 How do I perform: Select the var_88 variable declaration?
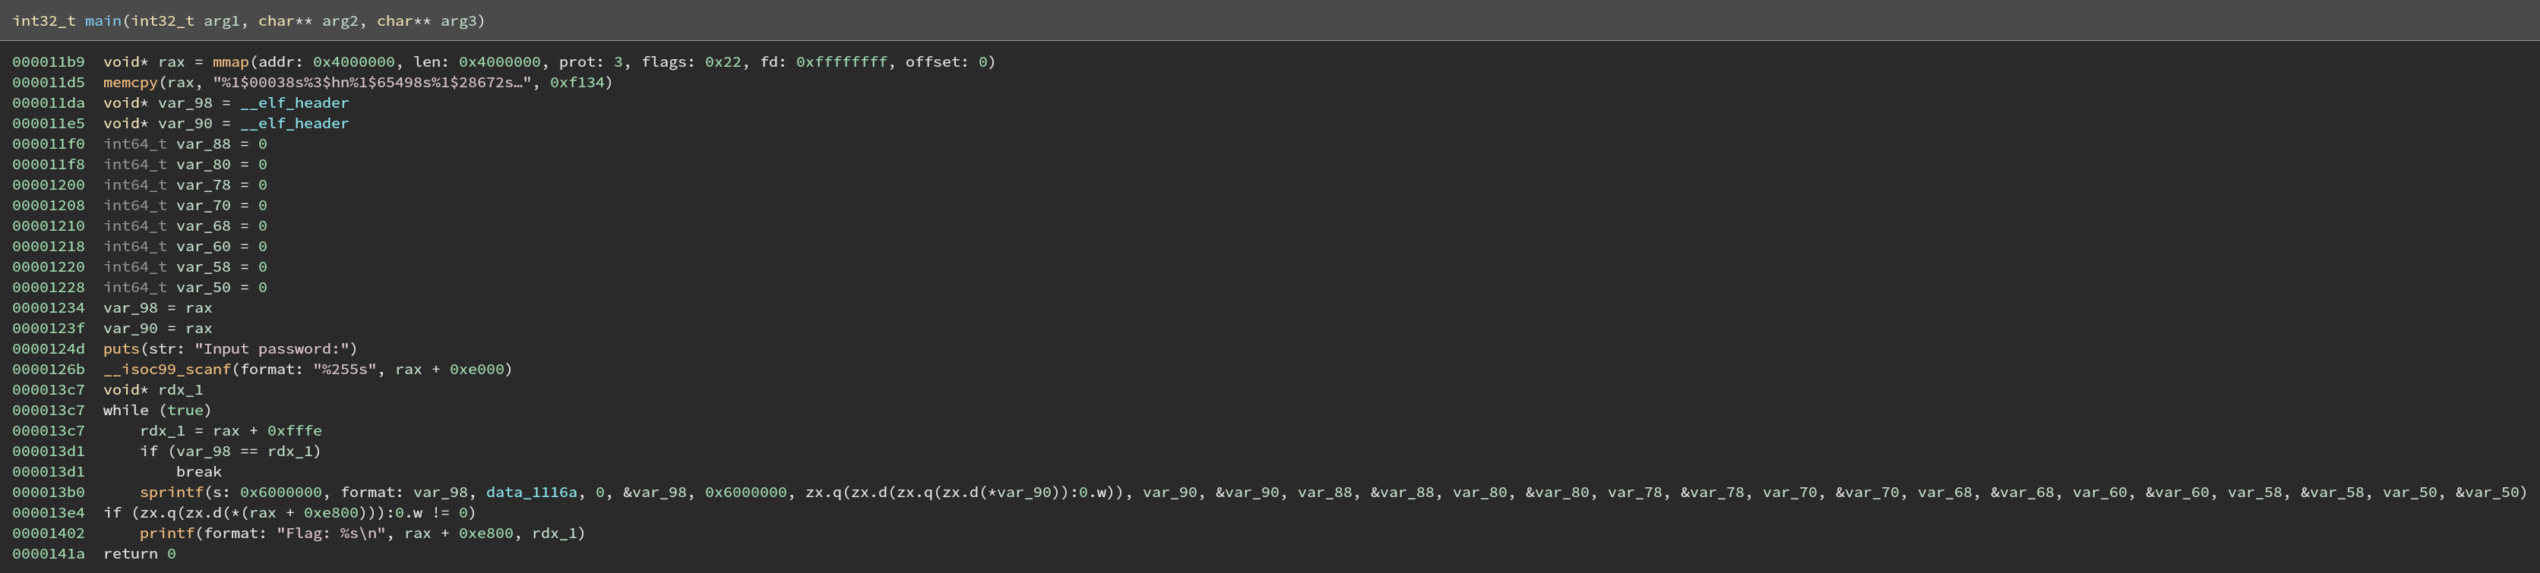(x=185, y=145)
